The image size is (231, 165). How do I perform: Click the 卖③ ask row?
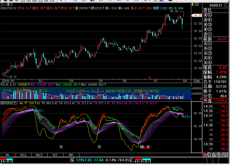coord(215,25)
